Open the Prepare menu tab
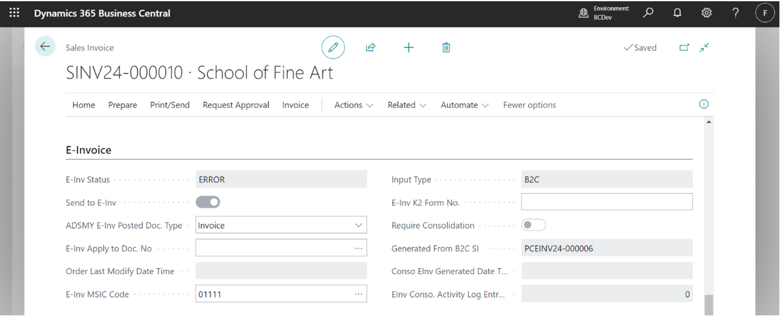 coord(122,105)
